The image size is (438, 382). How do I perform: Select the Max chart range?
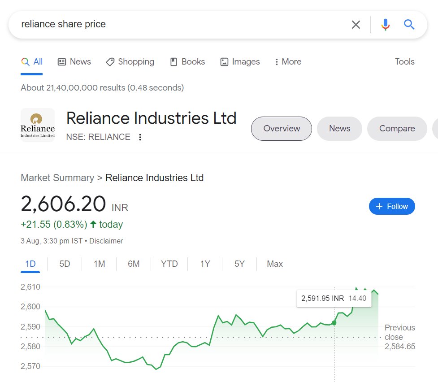(x=275, y=264)
